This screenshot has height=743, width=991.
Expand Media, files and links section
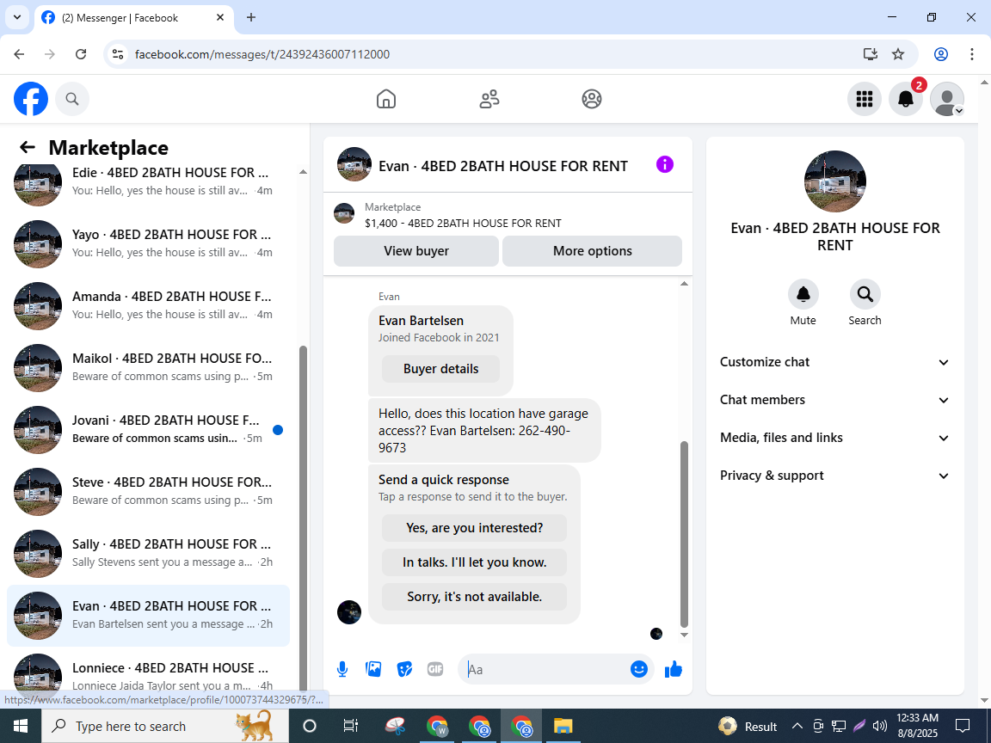click(x=834, y=438)
